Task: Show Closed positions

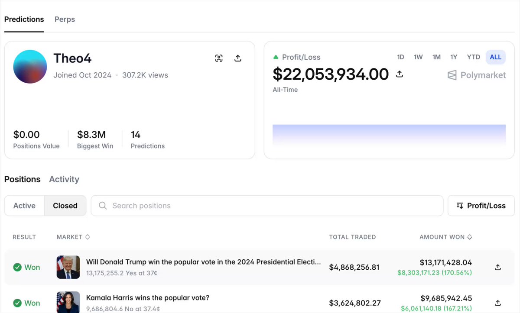Action: (65, 206)
